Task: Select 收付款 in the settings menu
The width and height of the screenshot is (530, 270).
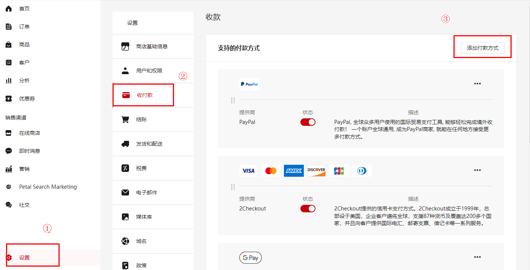Action: pos(144,95)
